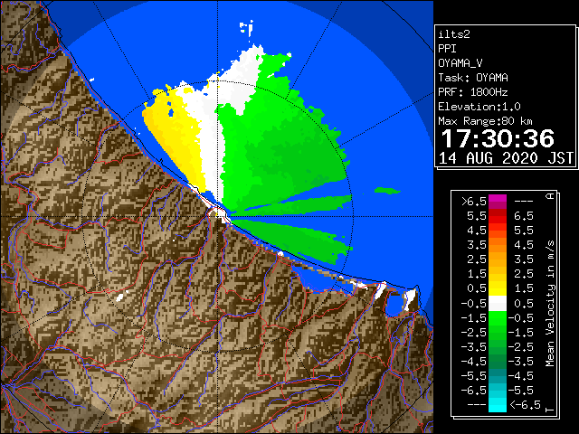Click the OYAMA_V product name
The width and height of the screenshot is (579, 434).
pos(460,63)
